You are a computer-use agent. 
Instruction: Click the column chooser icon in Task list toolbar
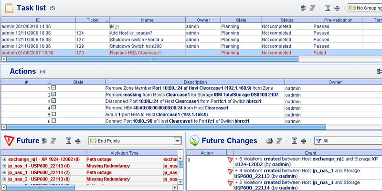pyautogui.click(x=303, y=8)
